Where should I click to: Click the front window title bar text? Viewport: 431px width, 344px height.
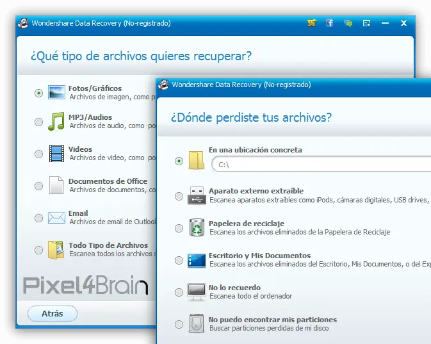point(241,85)
